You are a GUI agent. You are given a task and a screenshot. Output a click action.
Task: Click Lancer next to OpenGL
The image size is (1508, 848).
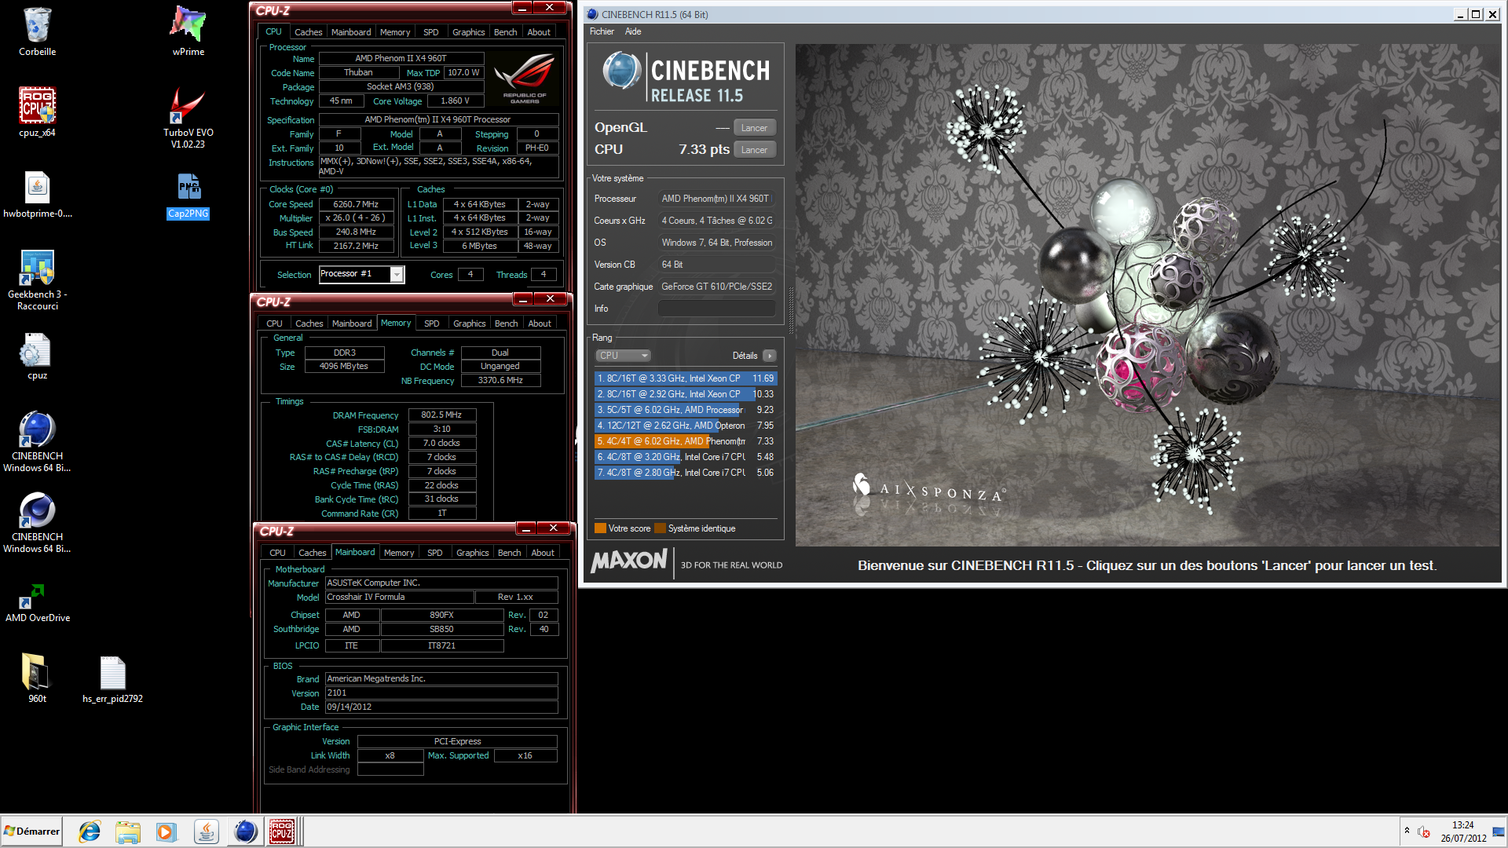click(x=754, y=128)
